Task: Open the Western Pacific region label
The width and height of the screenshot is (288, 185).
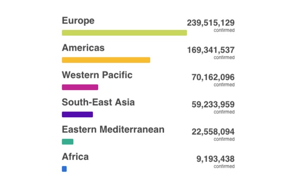Action: click(x=97, y=75)
